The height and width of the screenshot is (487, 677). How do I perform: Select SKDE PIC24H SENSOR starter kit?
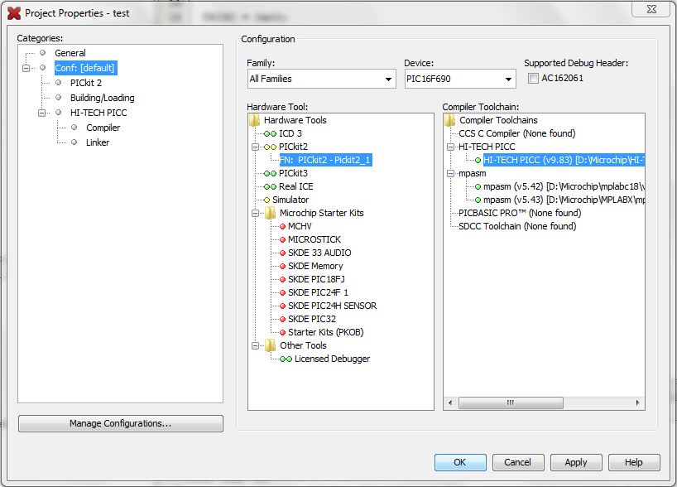point(332,306)
